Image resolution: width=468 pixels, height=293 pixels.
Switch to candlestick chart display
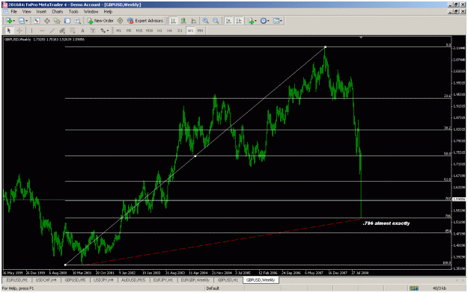click(x=183, y=21)
